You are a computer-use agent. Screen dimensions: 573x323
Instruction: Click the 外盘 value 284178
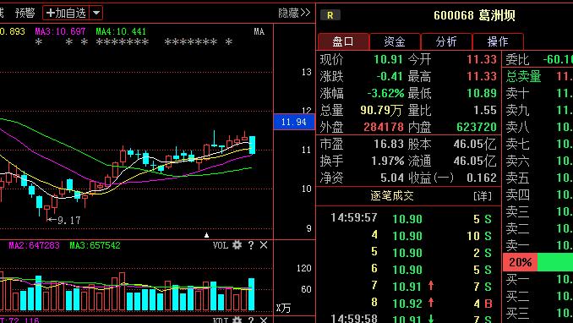(384, 127)
